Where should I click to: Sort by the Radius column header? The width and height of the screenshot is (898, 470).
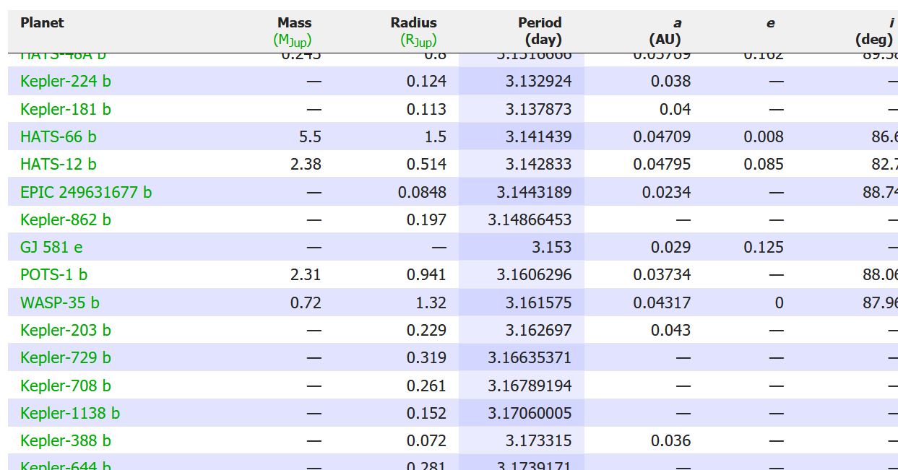click(x=413, y=23)
